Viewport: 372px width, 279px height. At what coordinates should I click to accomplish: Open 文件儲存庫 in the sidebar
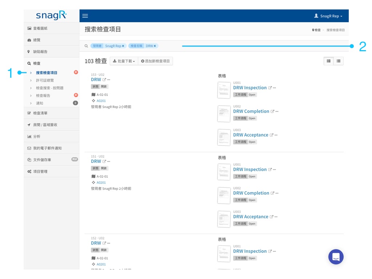click(52, 160)
